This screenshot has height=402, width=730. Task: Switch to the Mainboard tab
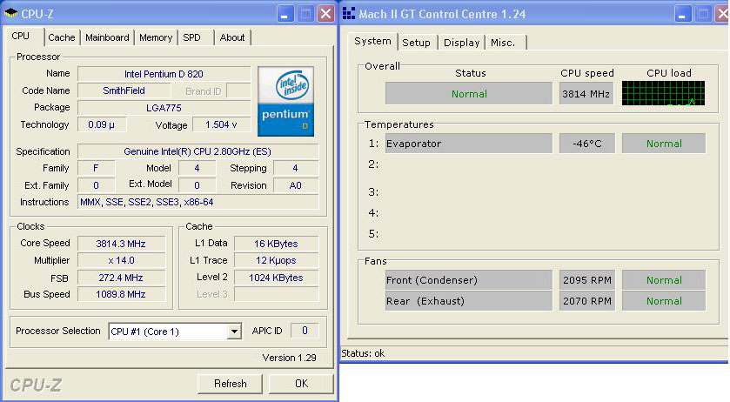[107, 37]
